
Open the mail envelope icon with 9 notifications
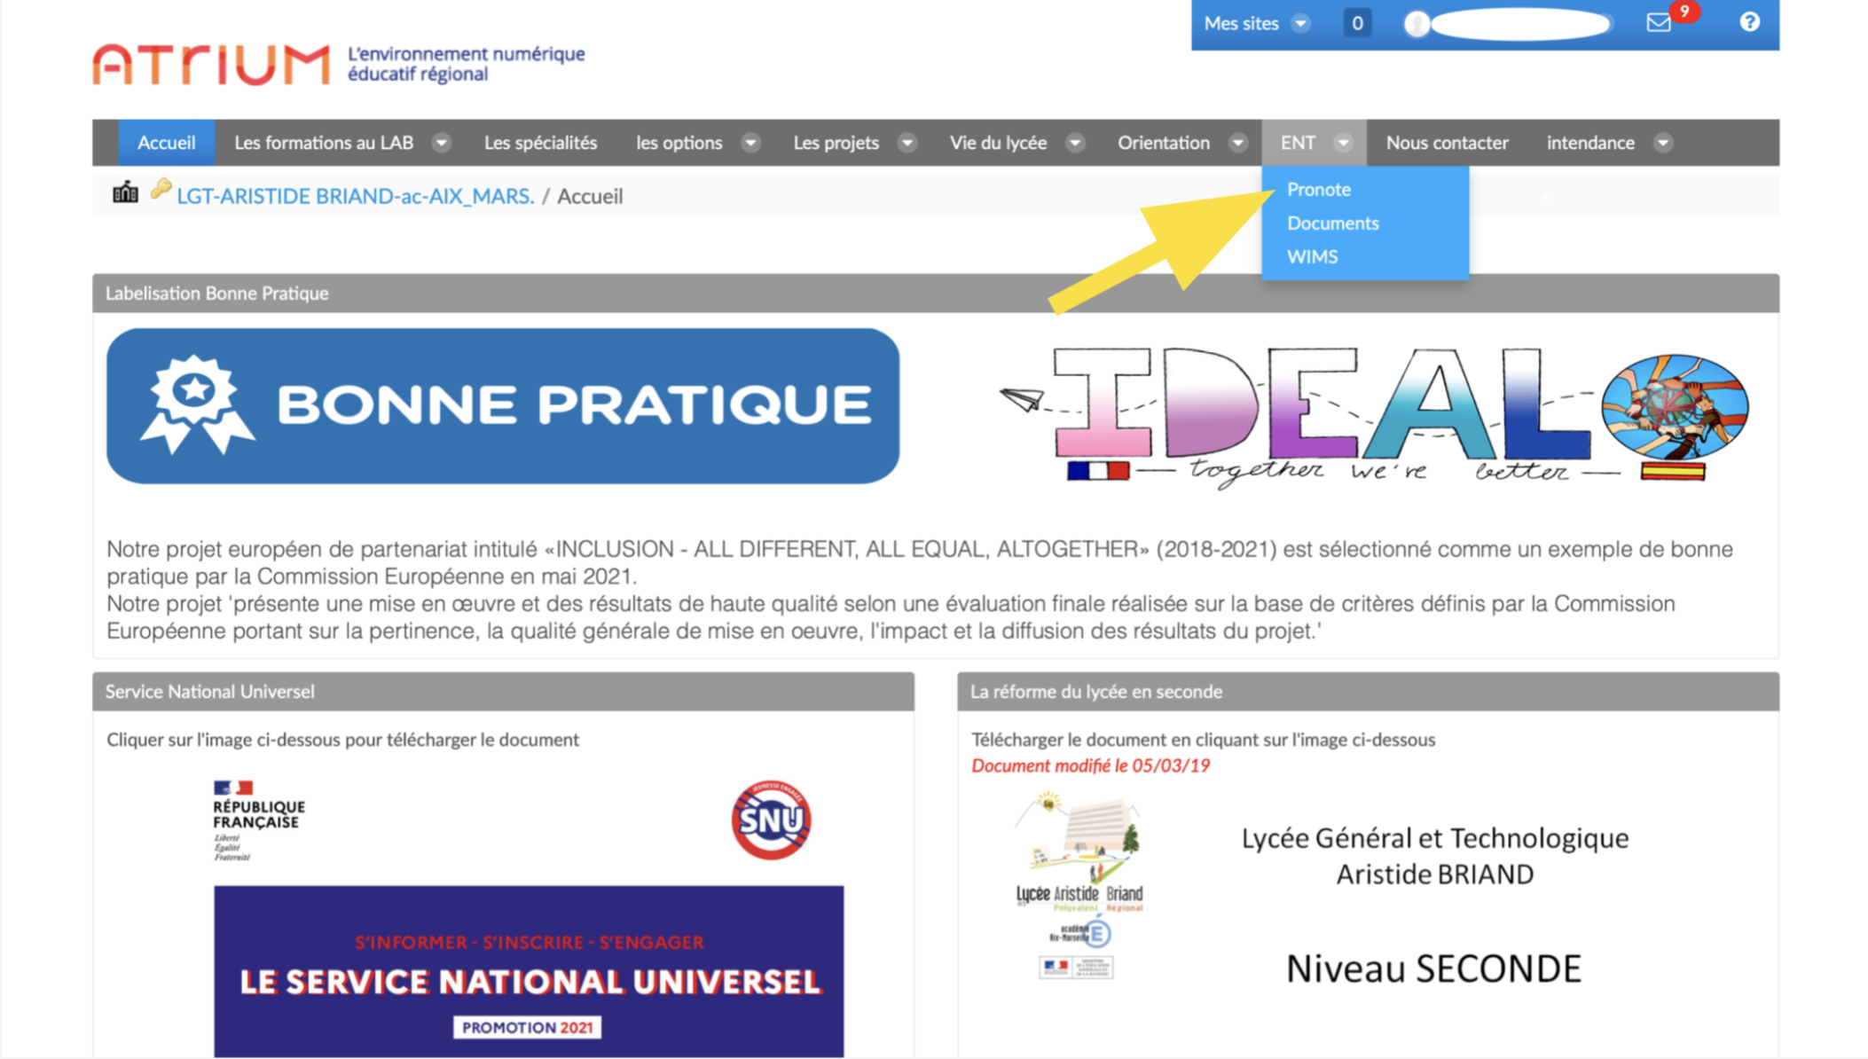coord(1658,23)
